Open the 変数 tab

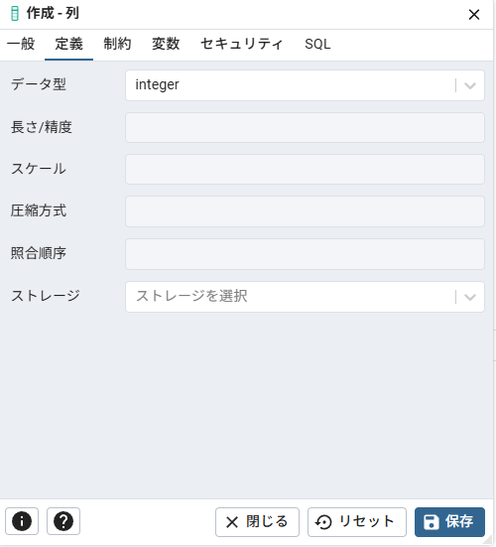pos(166,45)
